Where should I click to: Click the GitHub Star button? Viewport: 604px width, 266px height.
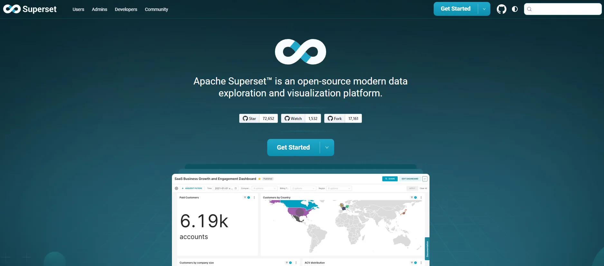250,118
